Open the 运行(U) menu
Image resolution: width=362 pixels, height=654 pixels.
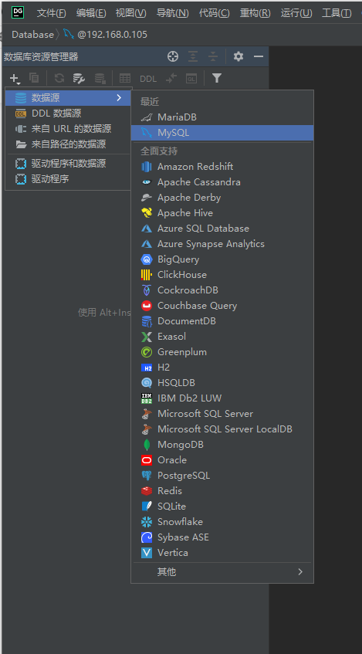tap(296, 13)
